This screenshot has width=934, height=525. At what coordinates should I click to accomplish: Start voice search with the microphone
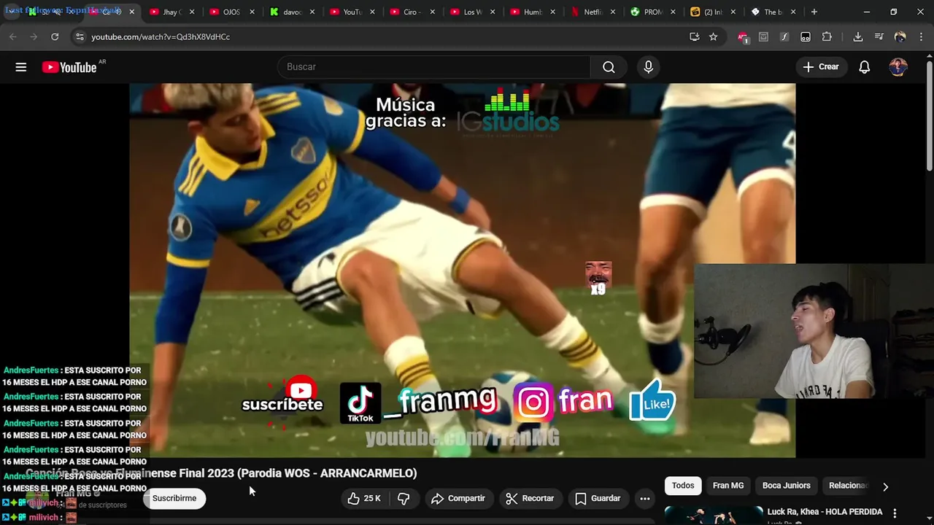pyautogui.click(x=648, y=67)
